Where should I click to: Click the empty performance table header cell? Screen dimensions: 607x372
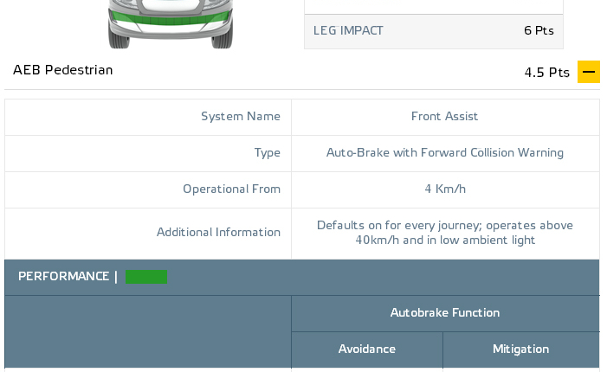click(148, 331)
